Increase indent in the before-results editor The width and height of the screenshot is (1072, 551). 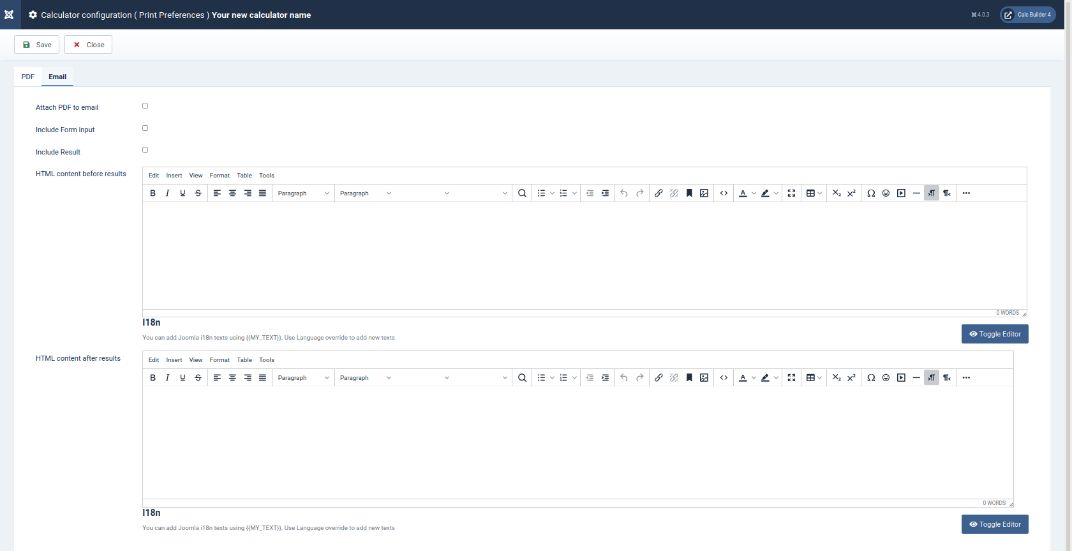605,193
